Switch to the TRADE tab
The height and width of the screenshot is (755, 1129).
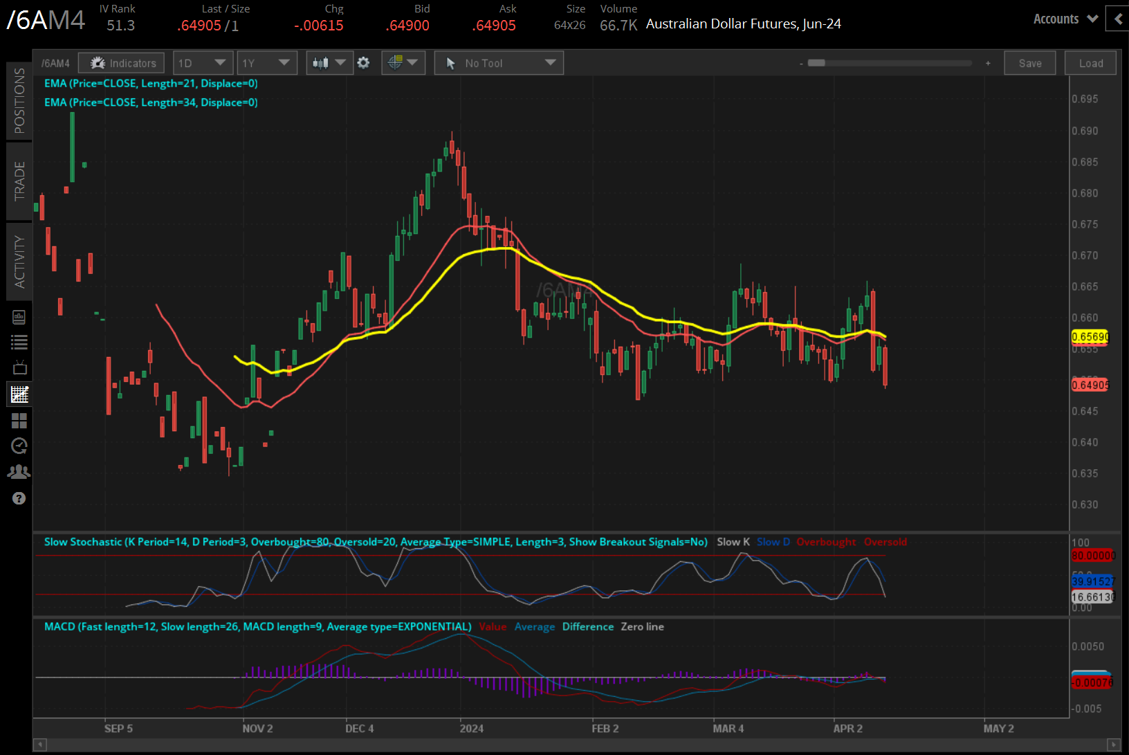(19, 182)
